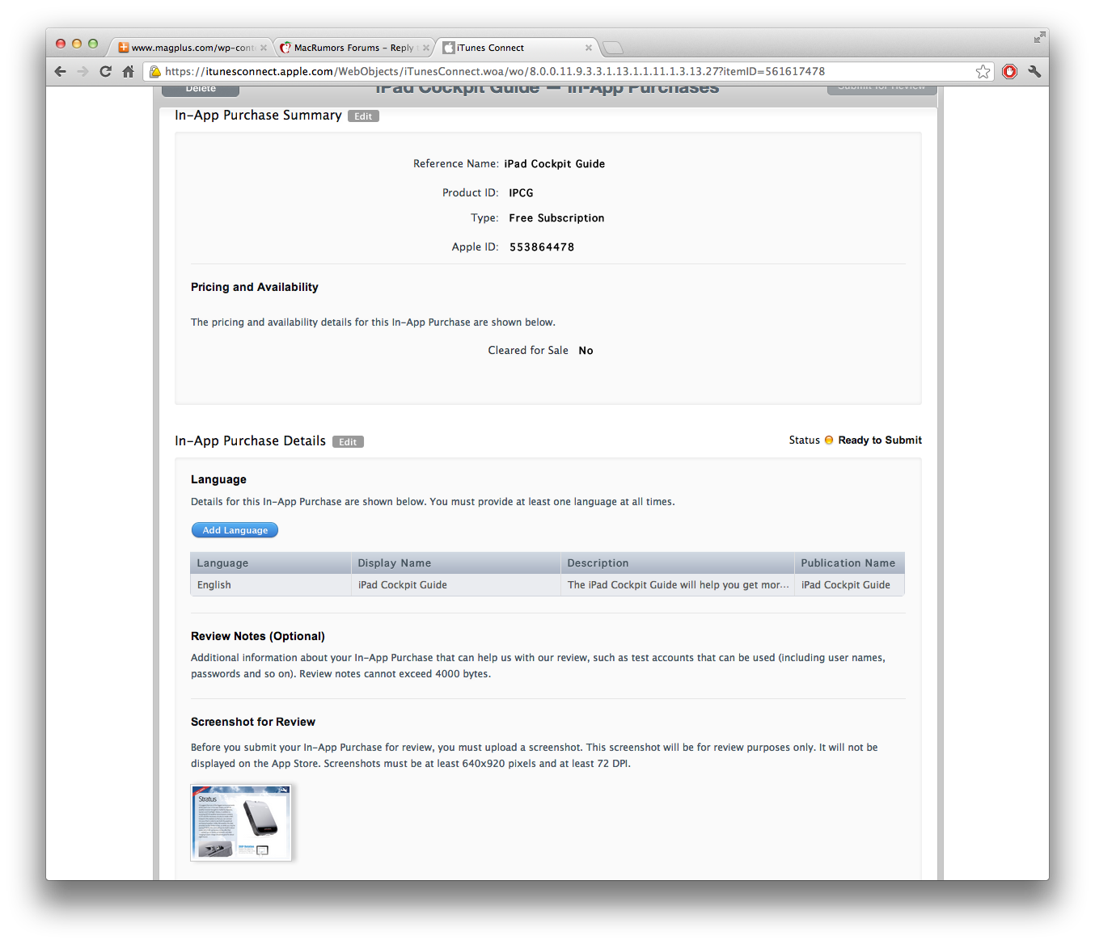
Task: Click the Add Language button
Action: coord(235,530)
